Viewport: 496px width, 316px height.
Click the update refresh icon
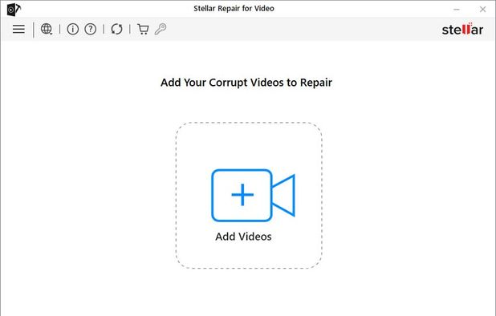tap(116, 29)
